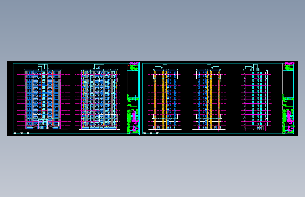Select the middle side elevation of the second sheet
This screenshot has height=197, width=305.
209,97
